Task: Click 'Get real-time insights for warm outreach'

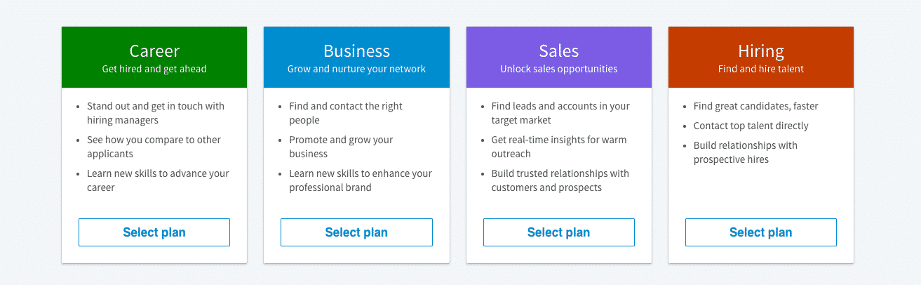Action: [559, 147]
